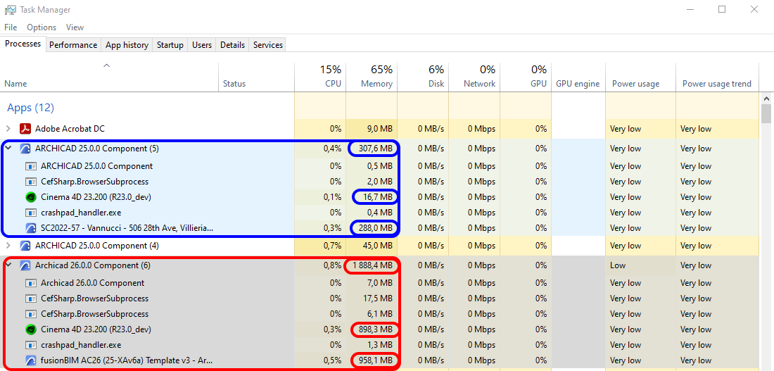Click the Archicad 26.0.0 Component (6) icon
774x371 pixels.
point(25,265)
